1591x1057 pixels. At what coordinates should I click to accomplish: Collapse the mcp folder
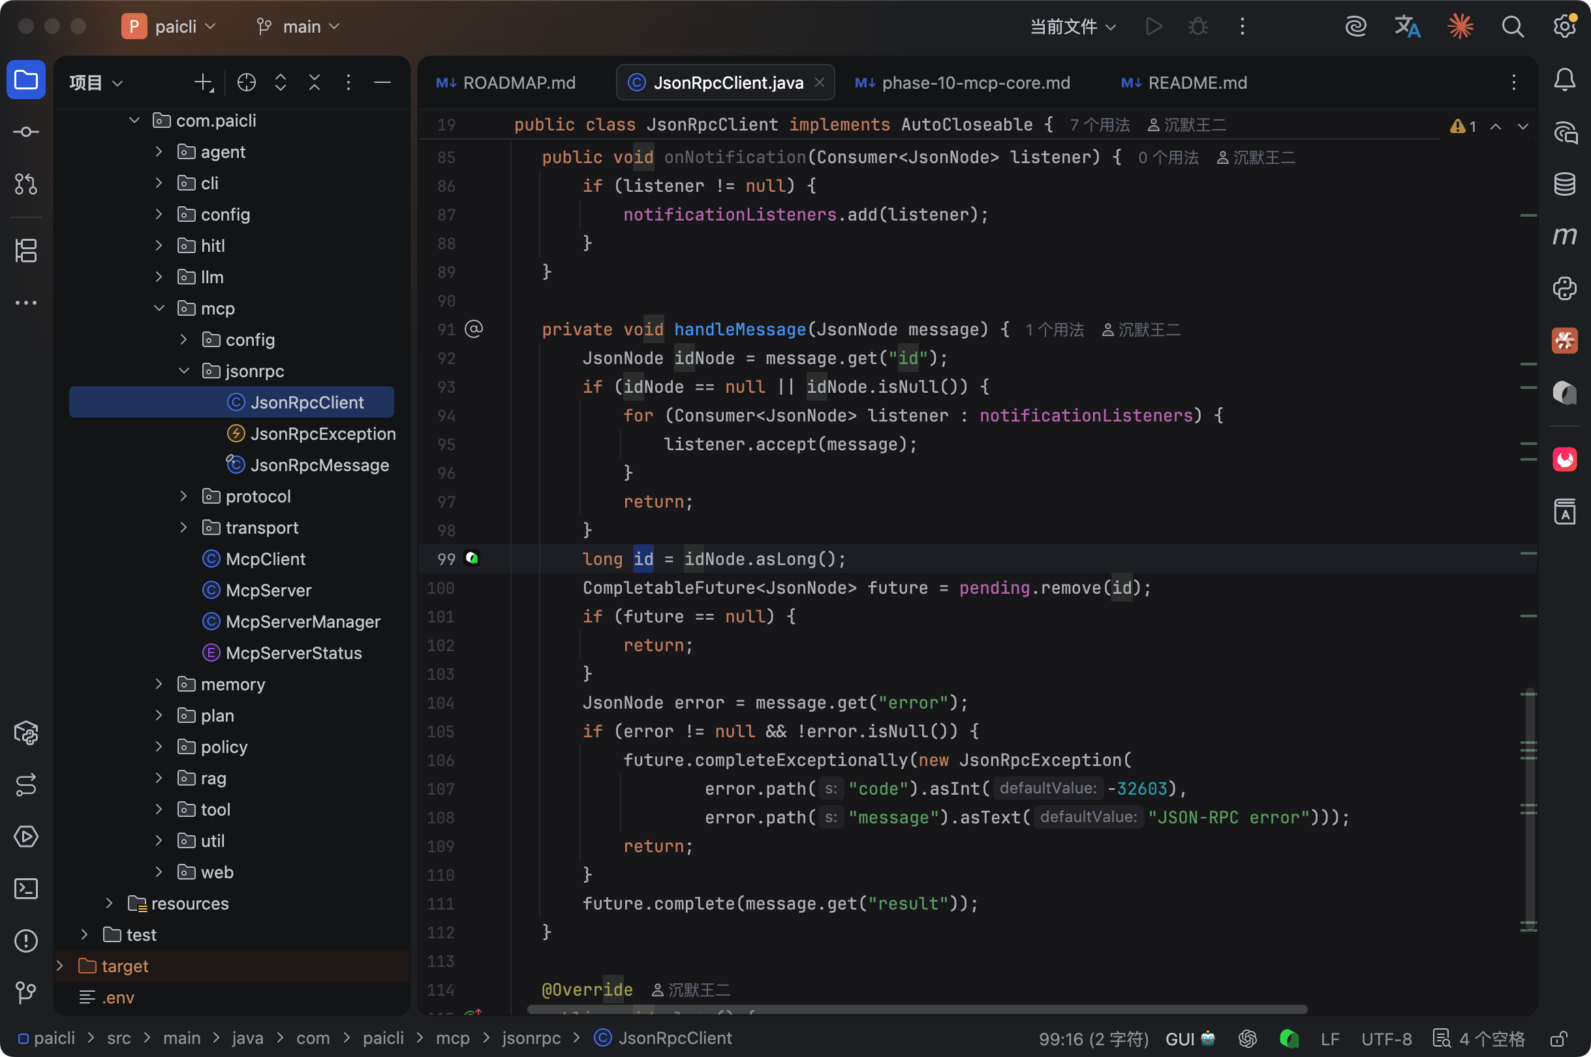coord(159,308)
